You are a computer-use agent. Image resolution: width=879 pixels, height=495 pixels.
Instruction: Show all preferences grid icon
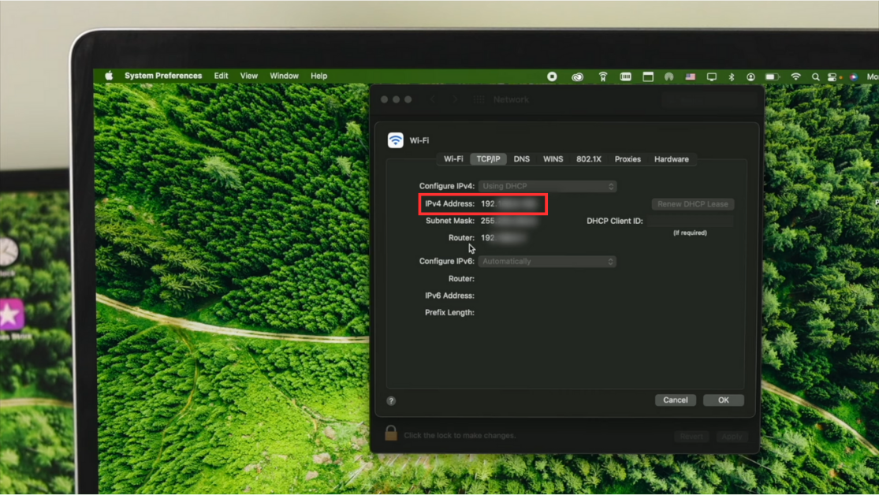(x=479, y=99)
